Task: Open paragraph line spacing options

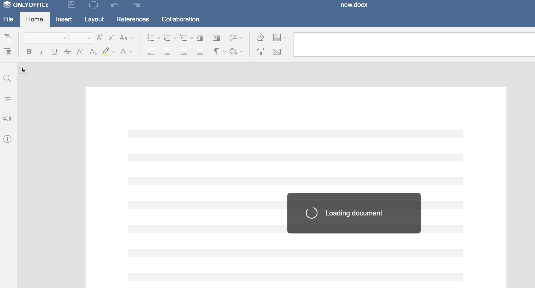Action: [233, 38]
